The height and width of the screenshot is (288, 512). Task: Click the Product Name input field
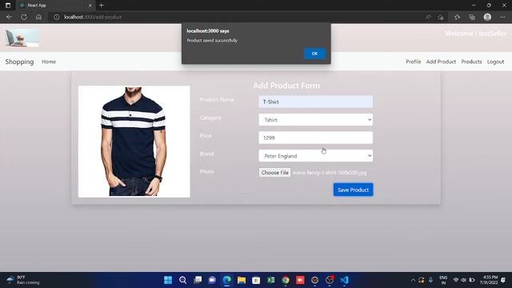(316, 102)
